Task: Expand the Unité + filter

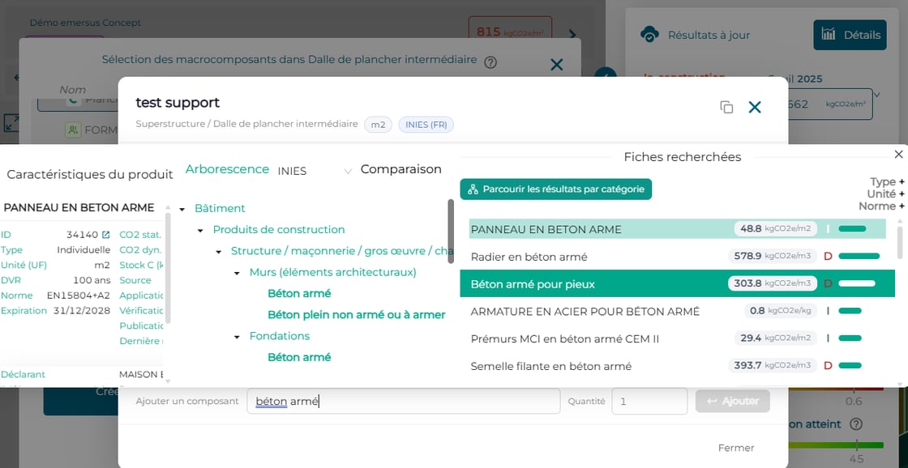Action: point(885,194)
